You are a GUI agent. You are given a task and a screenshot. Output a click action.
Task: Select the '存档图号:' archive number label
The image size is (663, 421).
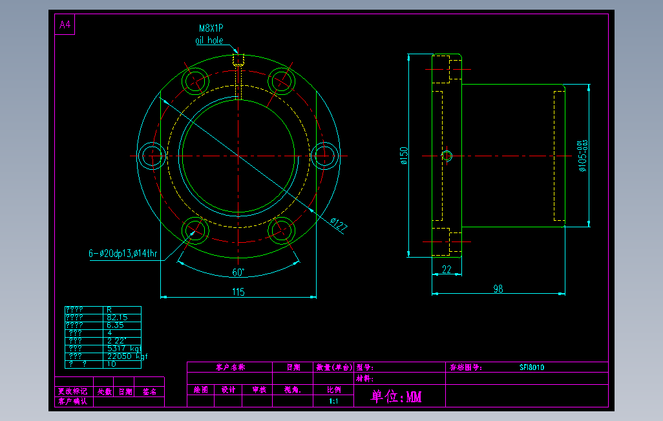(466, 367)
